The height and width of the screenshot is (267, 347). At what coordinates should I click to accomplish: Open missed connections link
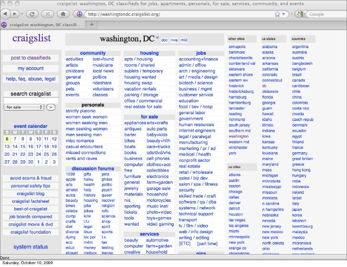pos(86,152)
